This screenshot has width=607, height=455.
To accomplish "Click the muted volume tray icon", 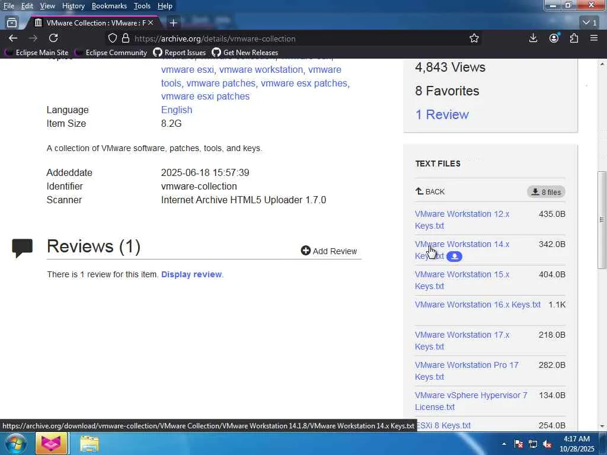I will (x=547, y=444).
